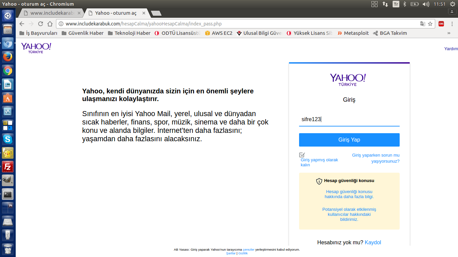Open the Files manager in launcher

[8, 29]
